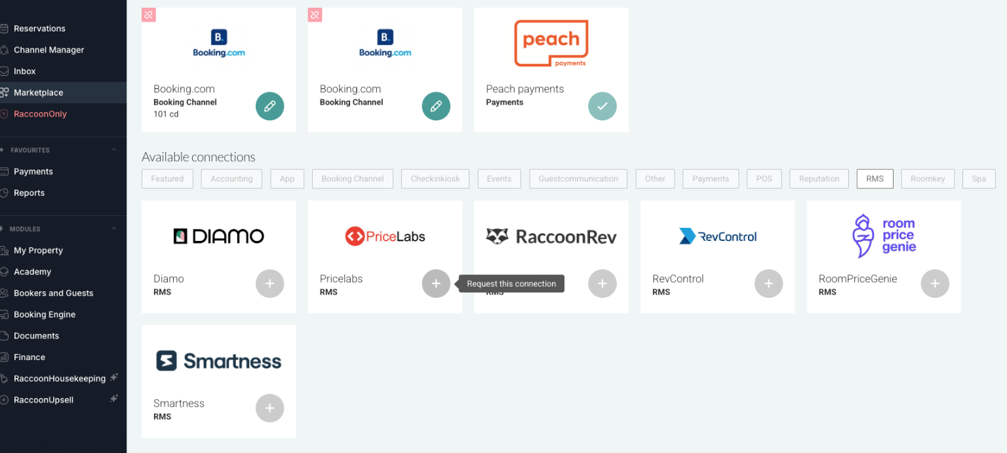
Task: Collapse the Modules sidebar section
Action: (113, 229)
